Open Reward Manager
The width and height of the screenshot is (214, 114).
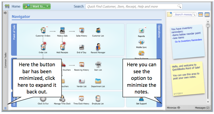tap(98, 47)
